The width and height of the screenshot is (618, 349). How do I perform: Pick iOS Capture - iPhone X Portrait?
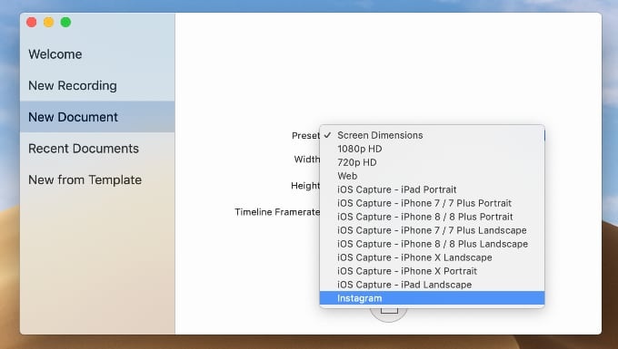[x=432, y=271]
